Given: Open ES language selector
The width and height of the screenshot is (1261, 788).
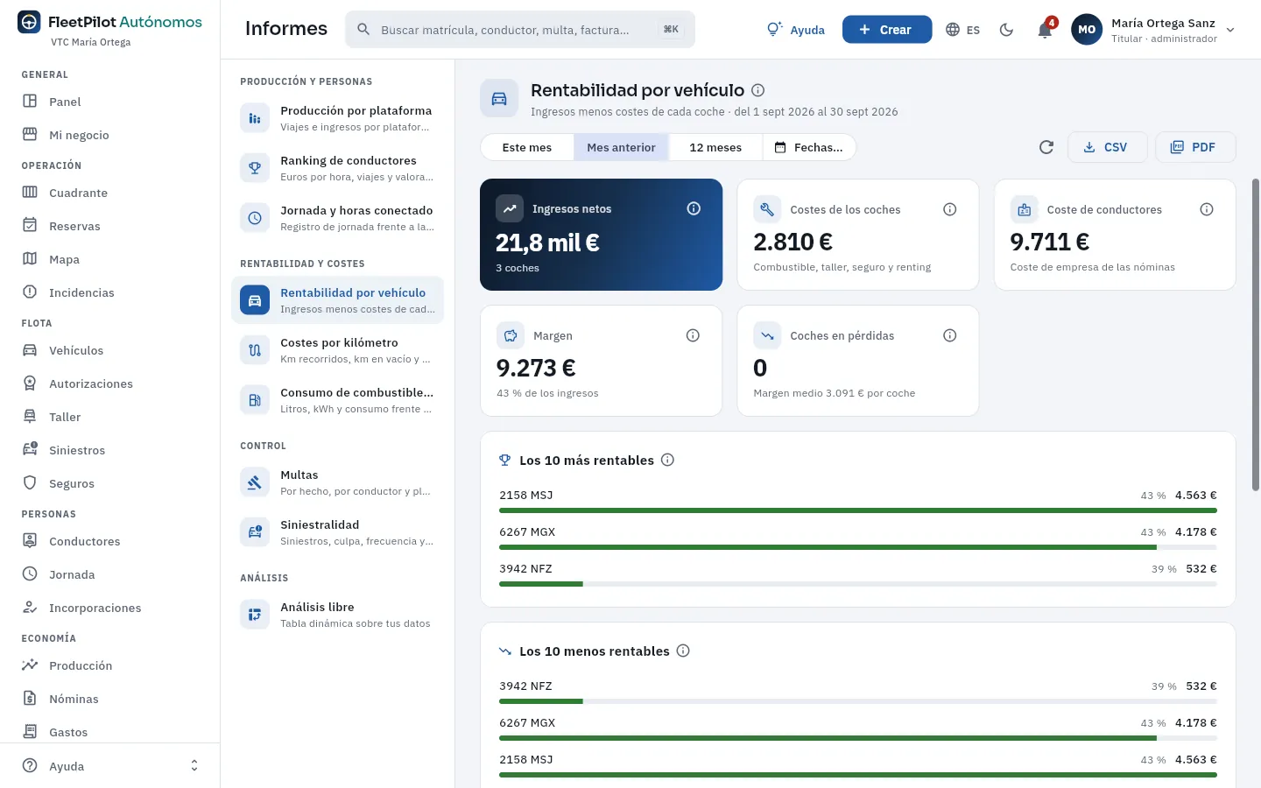Looking at the screenshot, I should [x=963, y=30].
